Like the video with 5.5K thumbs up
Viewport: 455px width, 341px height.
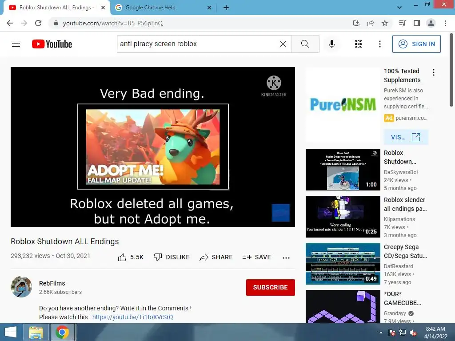tap(131, 257)
